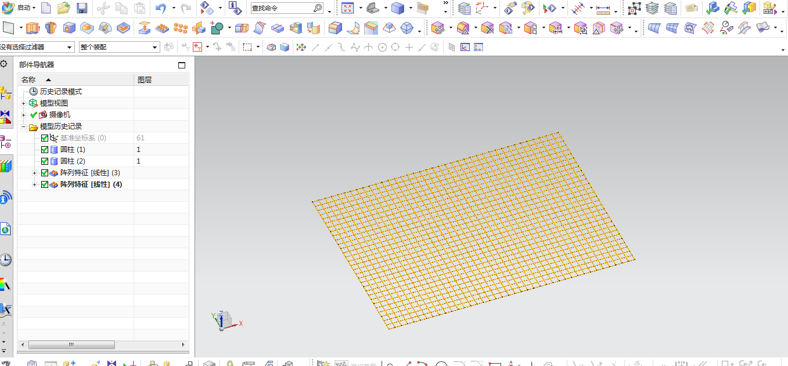788x366 pixels.
Task: Select 历史记录模式 in the navigator
Action: pyautogui.click(x=61, y=92)
